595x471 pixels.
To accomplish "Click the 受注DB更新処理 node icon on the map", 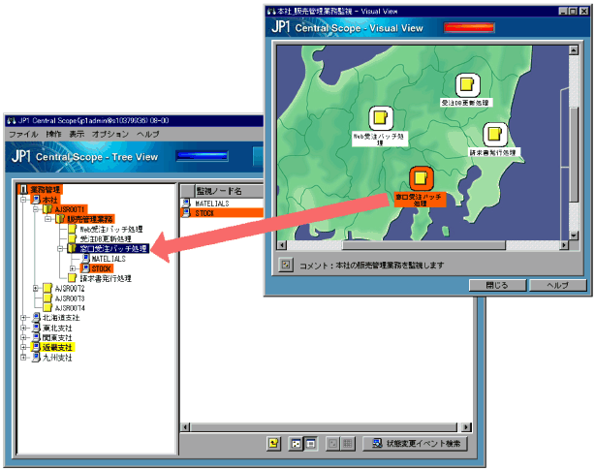I will (x=467, y=84).
